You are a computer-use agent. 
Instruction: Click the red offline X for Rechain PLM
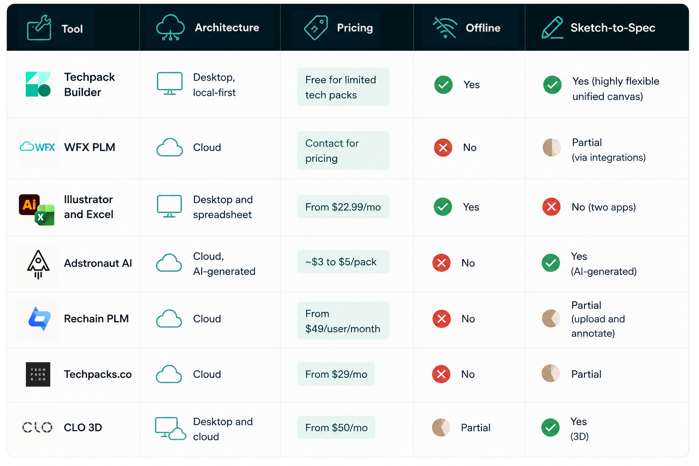tap(441, 319)
